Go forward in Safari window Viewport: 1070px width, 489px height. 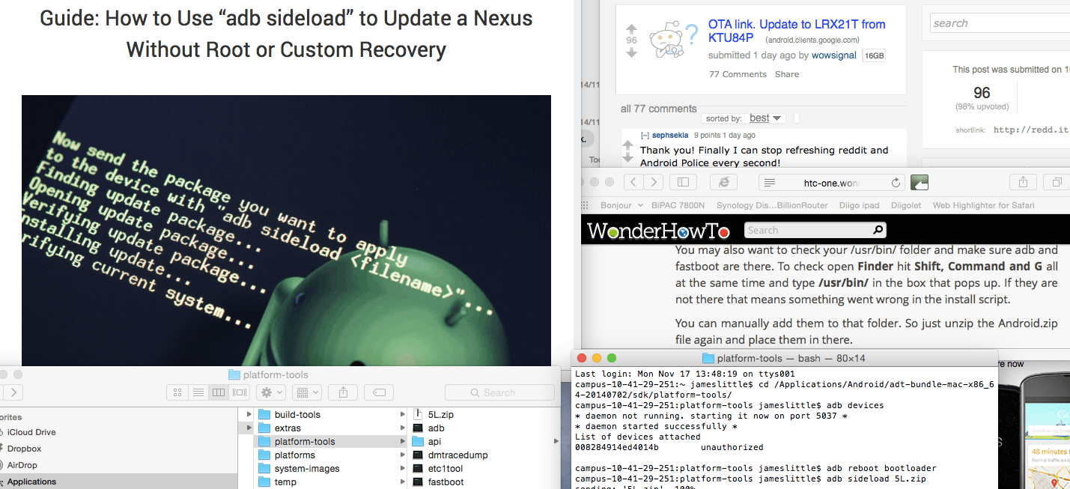pyautogui.click(x=654, y=182)
